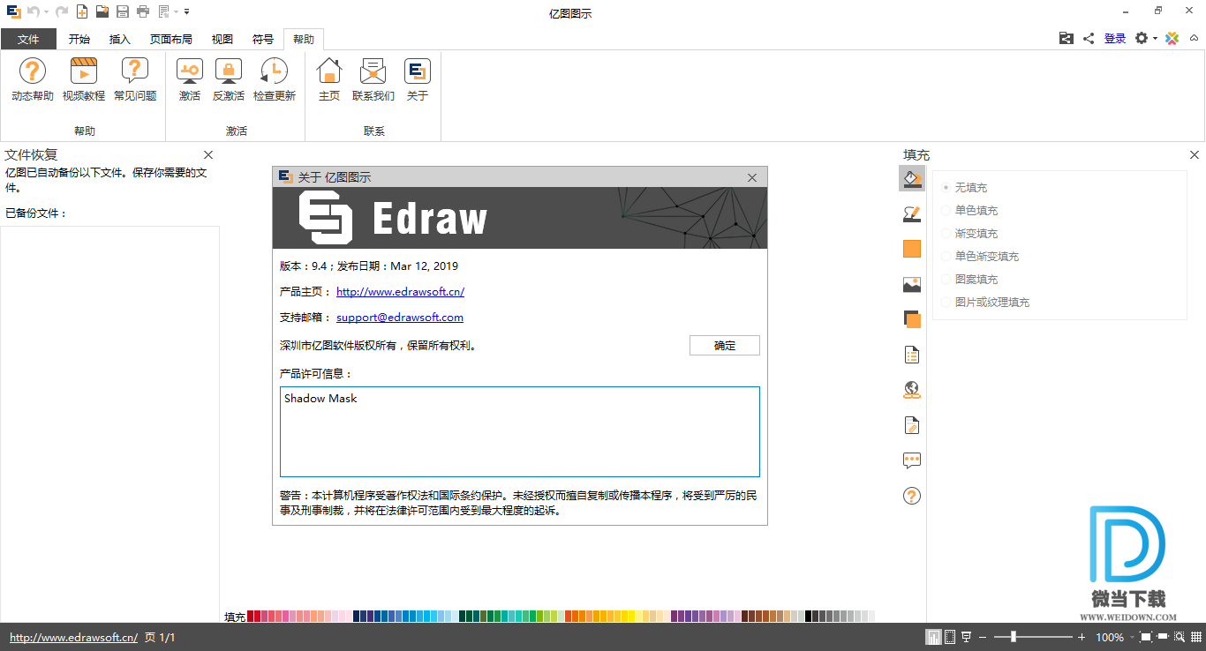Image resolution: width=1206 pixels, height=651 pixels.
Task: Click the status bar www.edrawsoft.cn link
Action: pyautogui.click(x=73, y=637)
